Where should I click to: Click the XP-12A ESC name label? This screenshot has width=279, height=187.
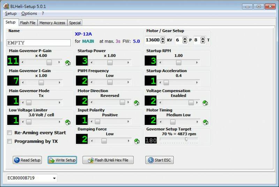tap(83, 34)
